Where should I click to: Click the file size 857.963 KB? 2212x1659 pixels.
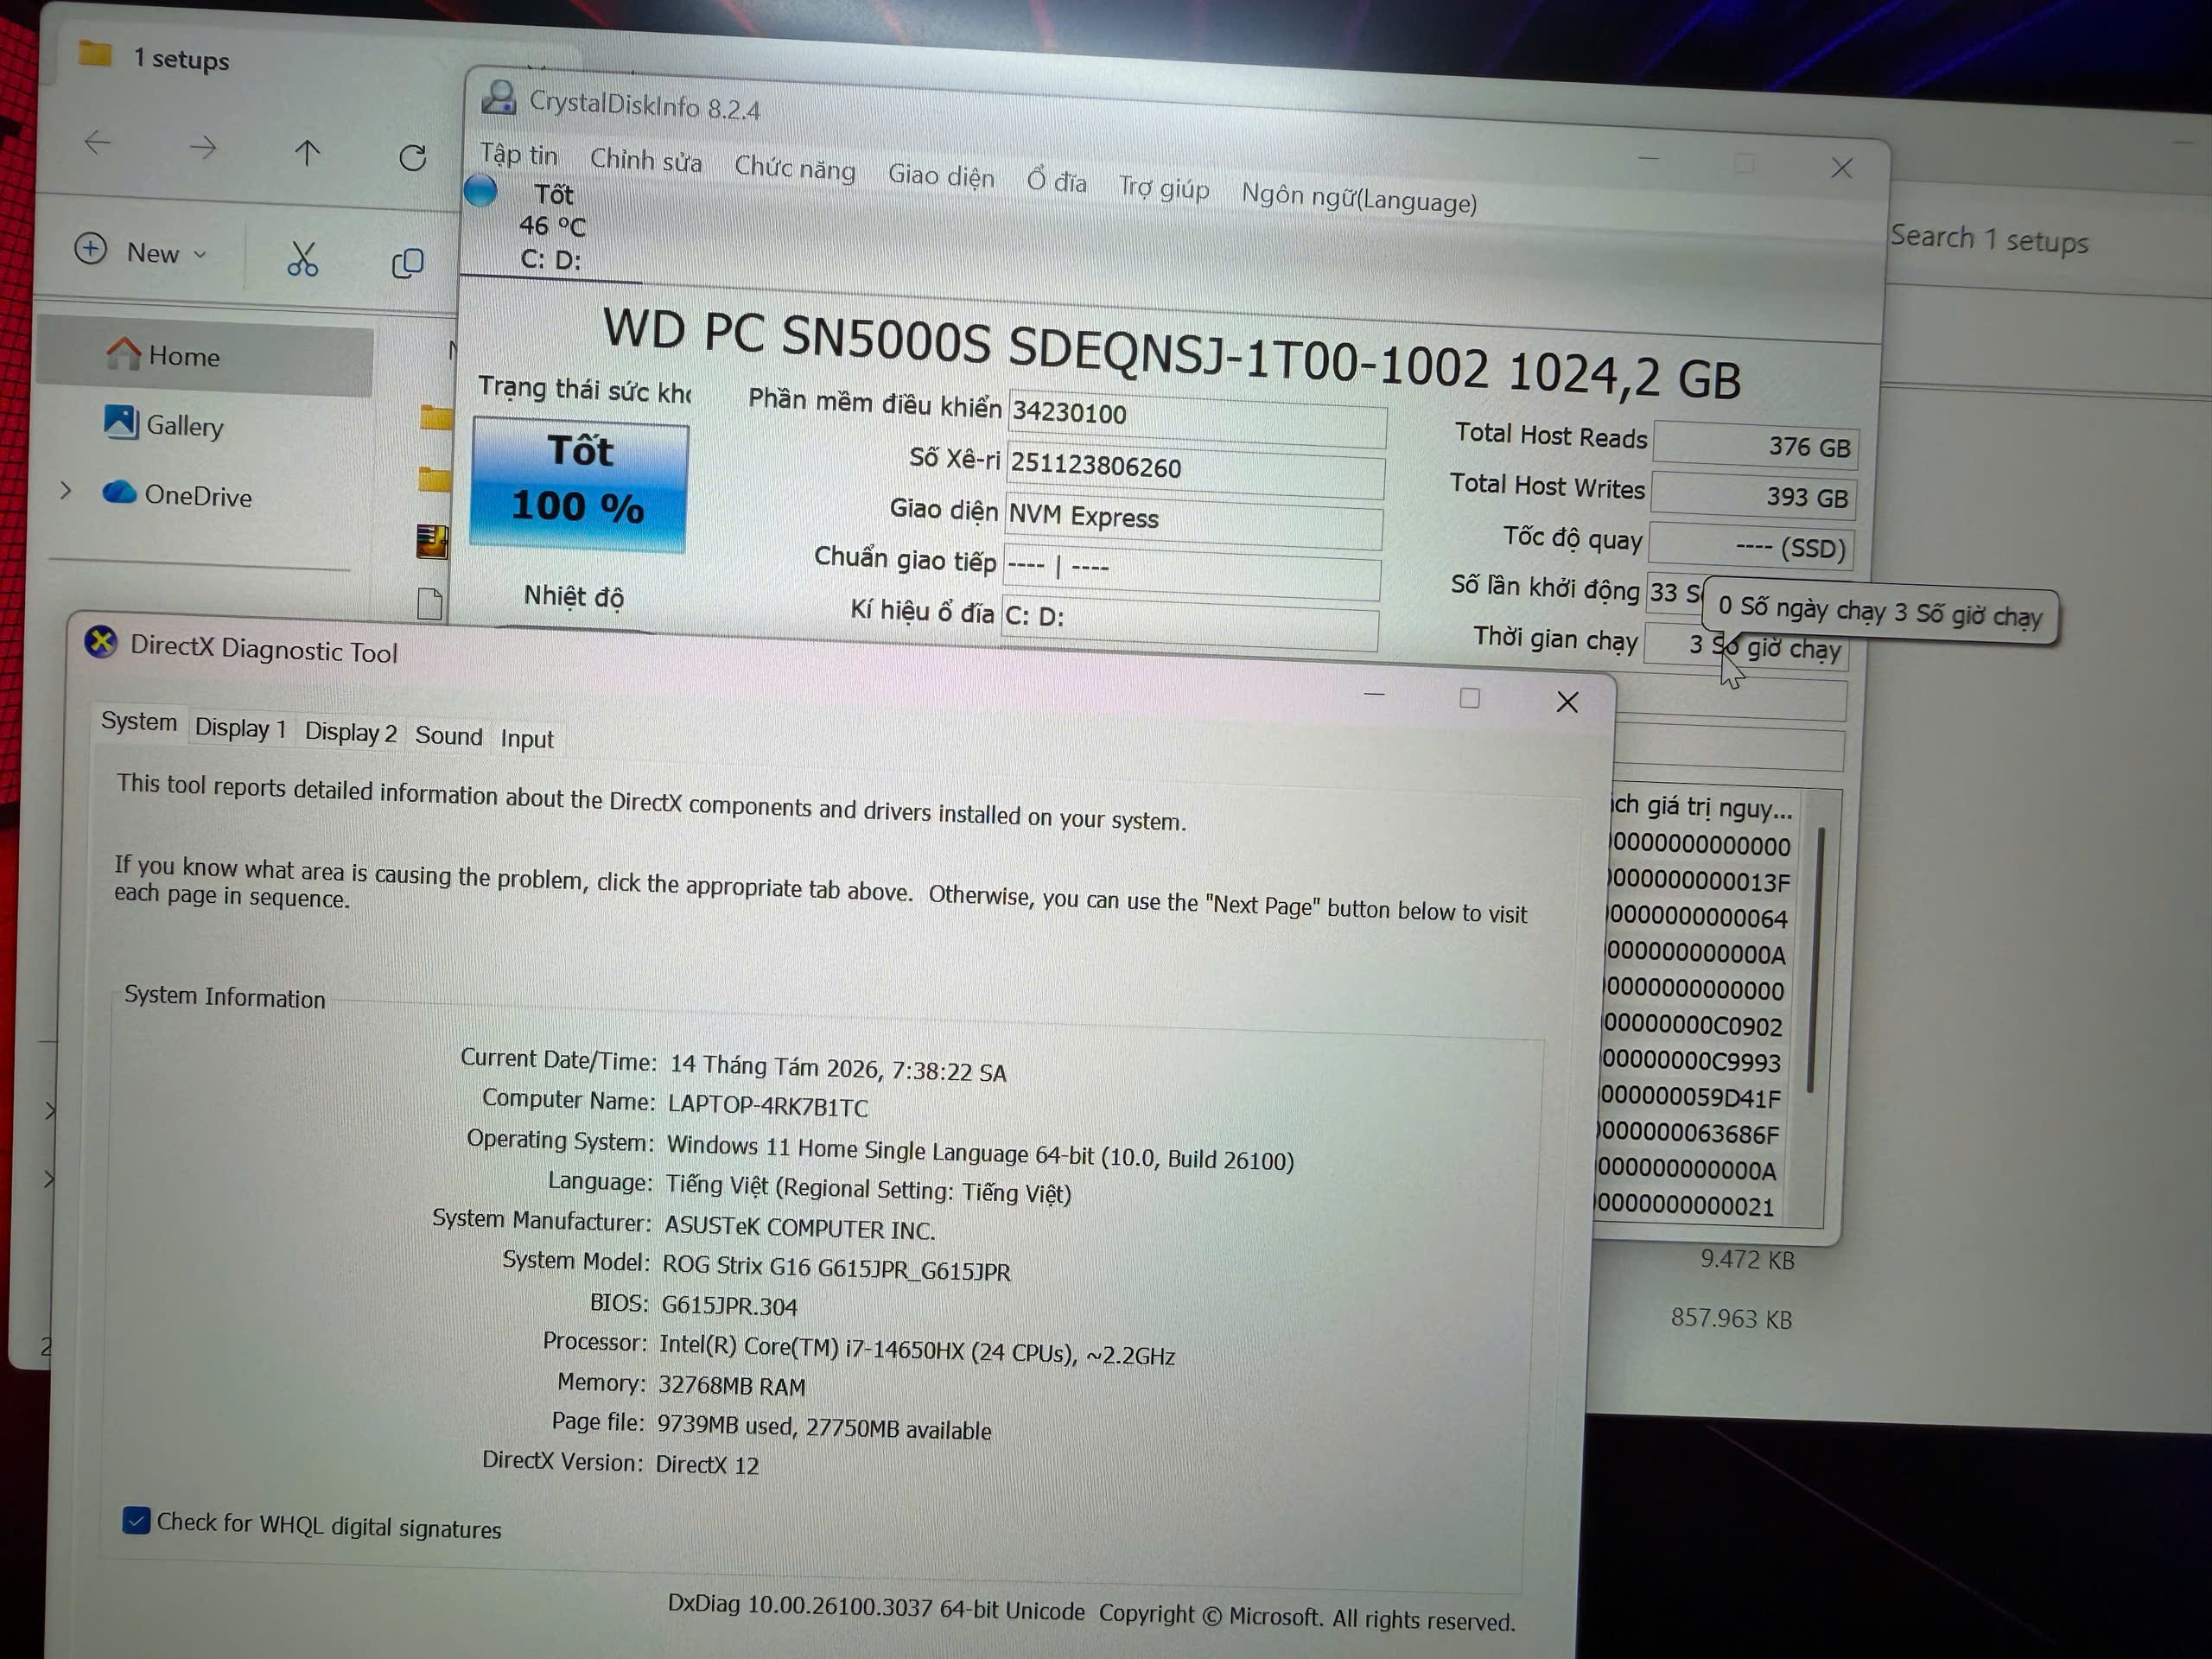[1731, 1319]
